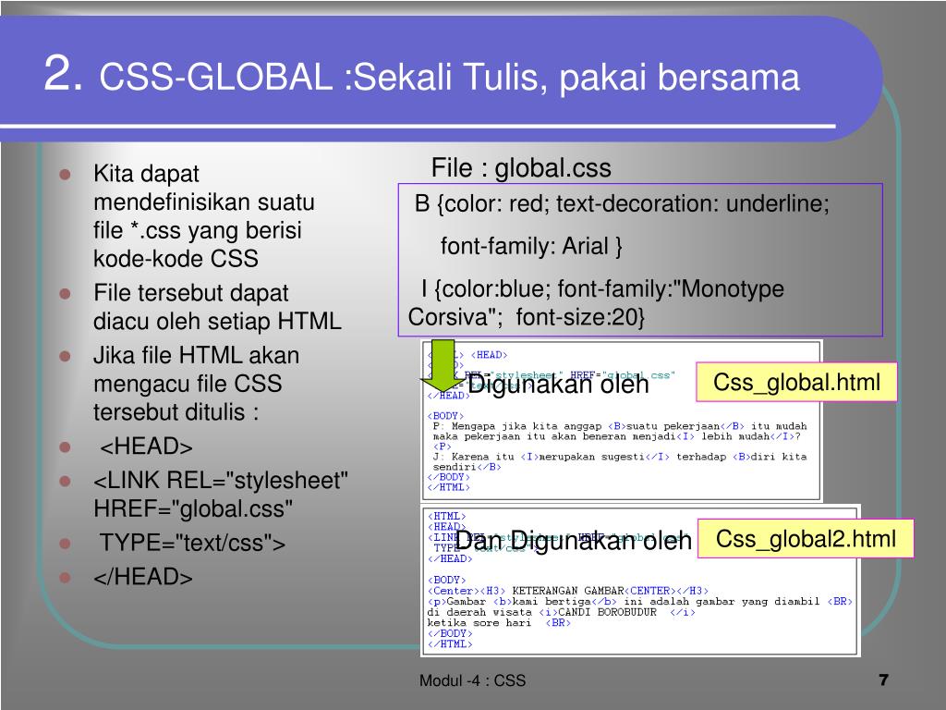Click the code line "maka pekerjaan itu akan beneran menjadi"
This screenshot has height=710, width=946.
pos(616,436)
